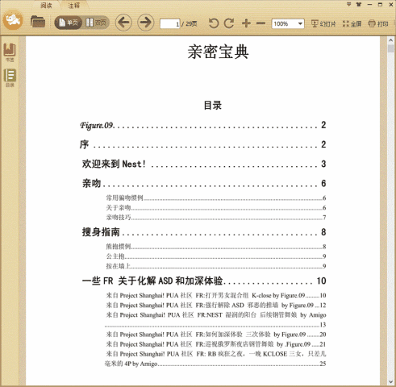Zoom out with the minus icon
The image size is (396, 387).
point(261,23)
